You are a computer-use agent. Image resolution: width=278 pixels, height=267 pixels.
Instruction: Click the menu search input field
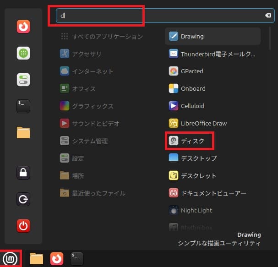coord(165,16)
